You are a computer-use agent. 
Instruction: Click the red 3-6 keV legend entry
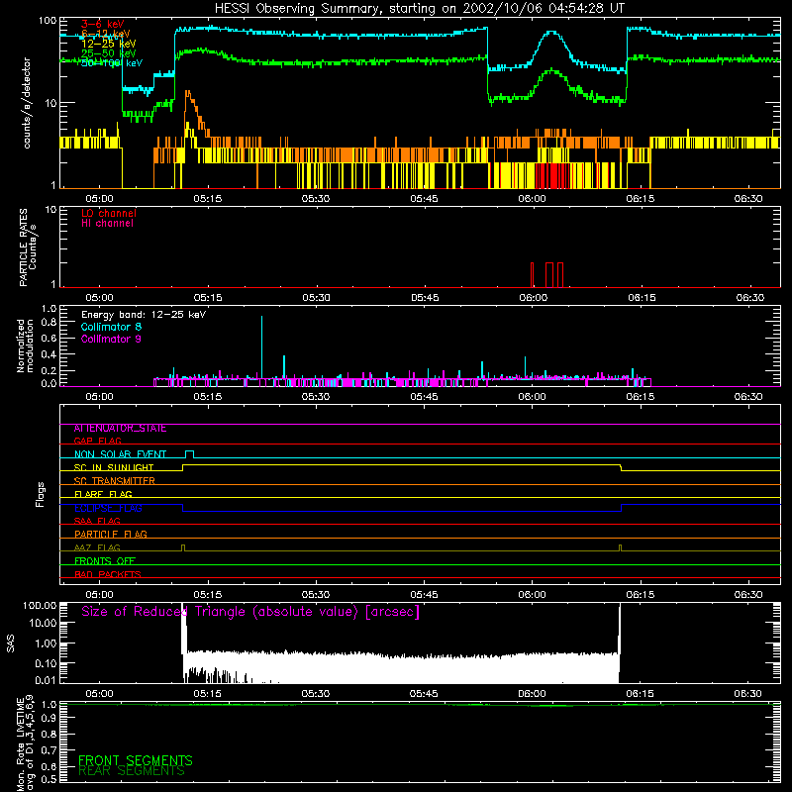(x=103, y=24)
